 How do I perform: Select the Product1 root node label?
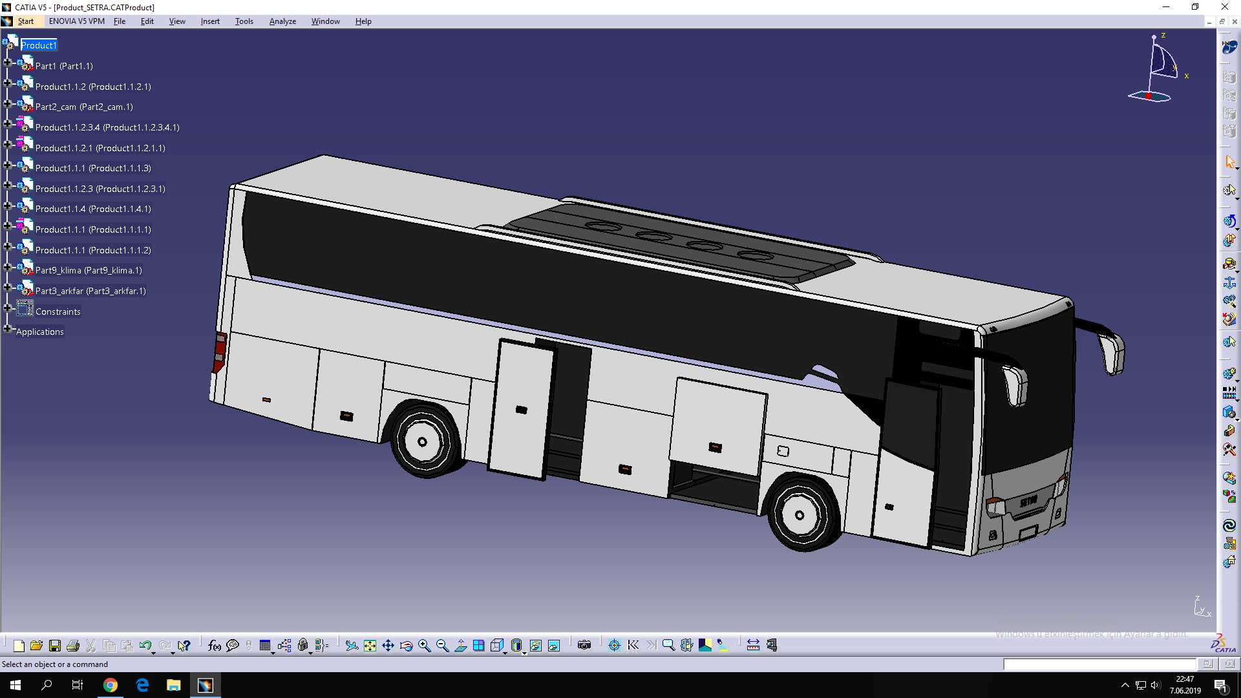click(39, 45)
